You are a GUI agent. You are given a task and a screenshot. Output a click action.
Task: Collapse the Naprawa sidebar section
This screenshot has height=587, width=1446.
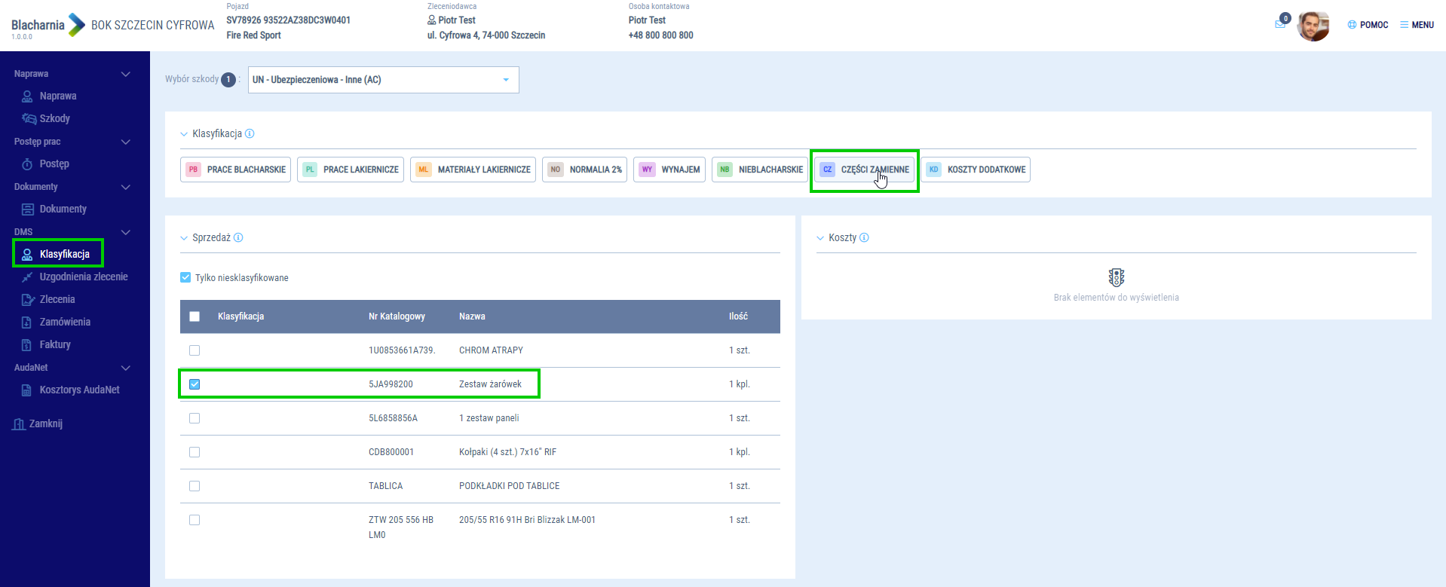click(125, 74)
